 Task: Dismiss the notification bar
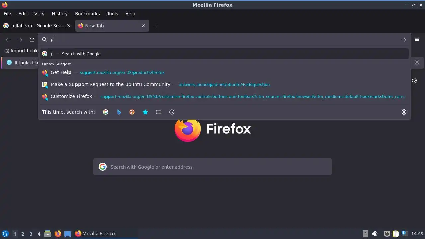pos(417,62)
